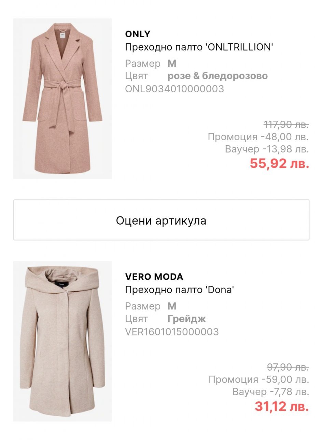Open the beige hooded Dona coat image
Viewport: 322px width, 440px height.
click(62, 341)
